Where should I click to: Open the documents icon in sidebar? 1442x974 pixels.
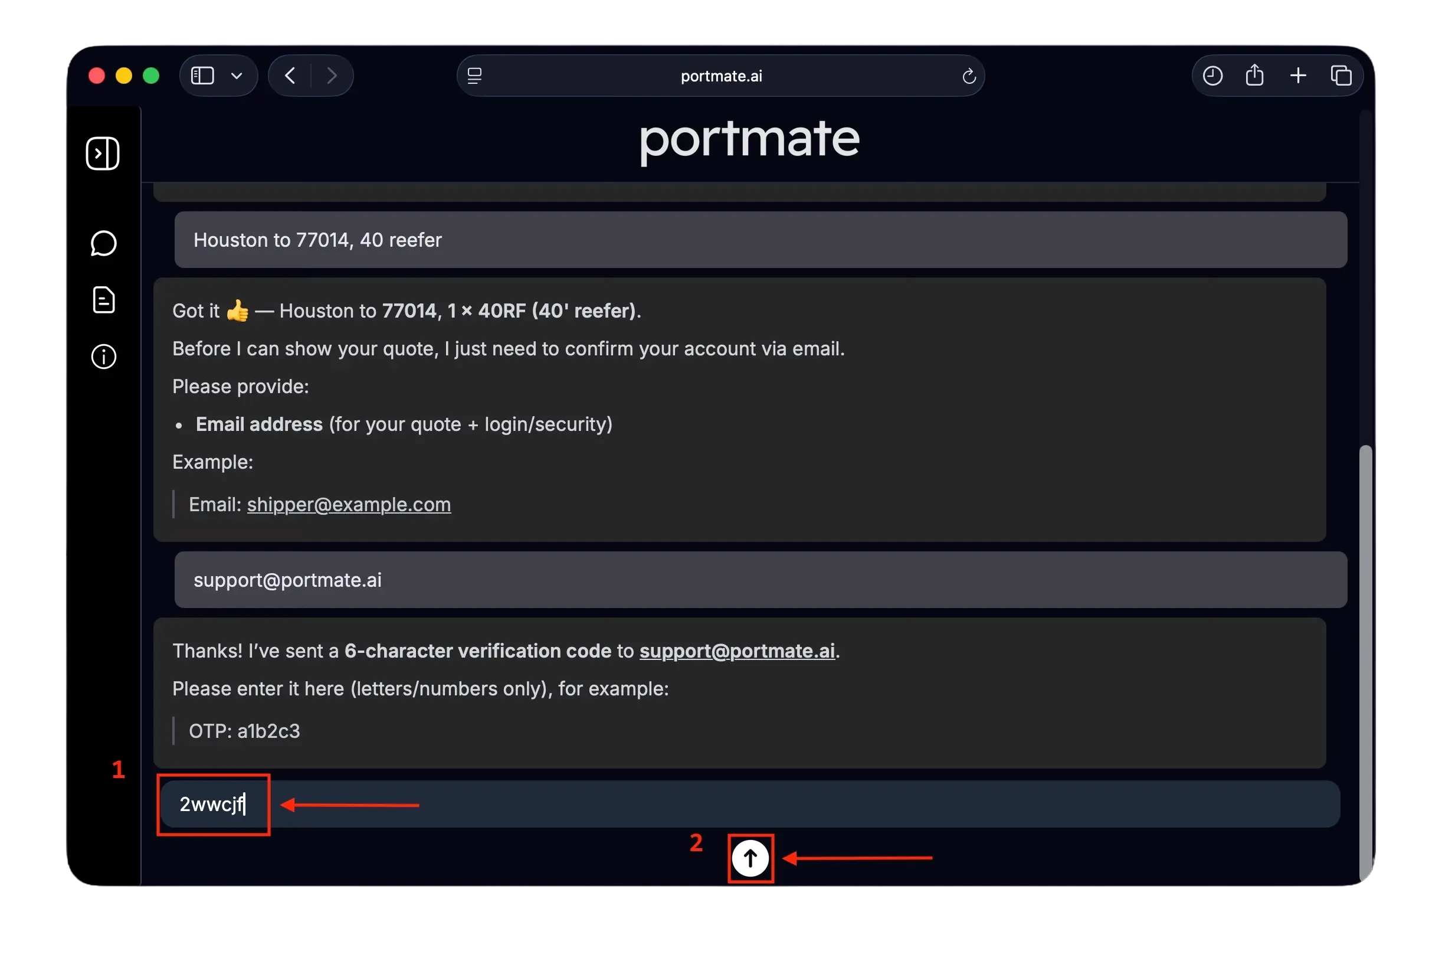pyautogui.click(x=104, y=300)
